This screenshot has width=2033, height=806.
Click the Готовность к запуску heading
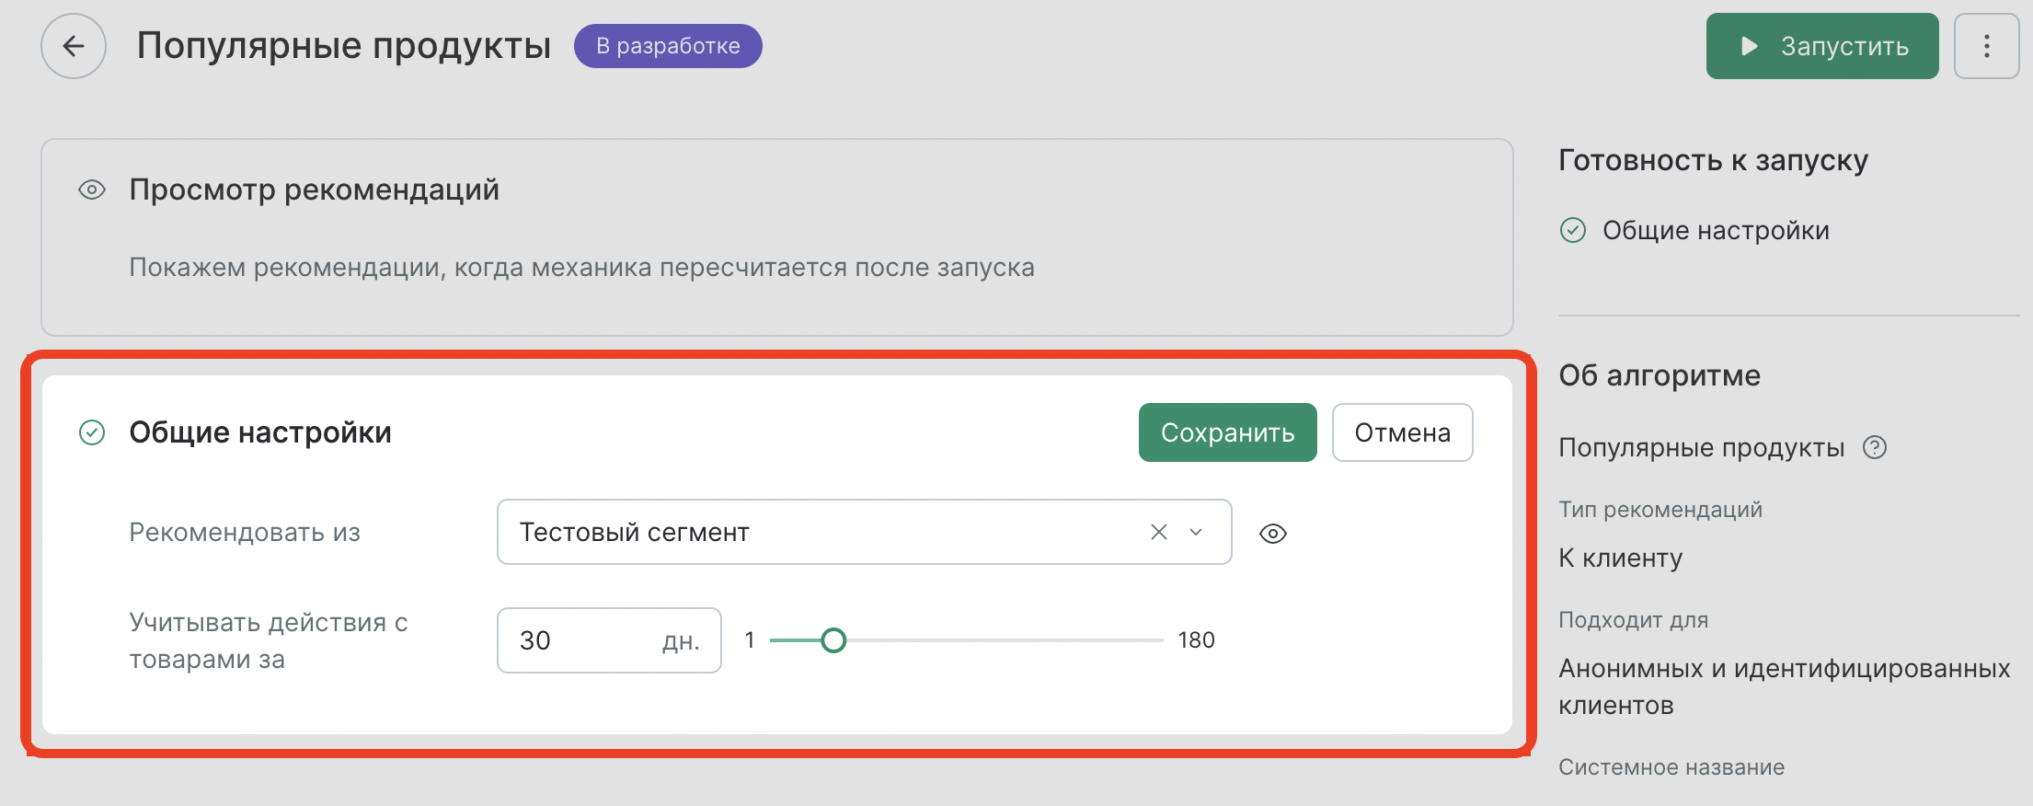tap(1713, 161)
